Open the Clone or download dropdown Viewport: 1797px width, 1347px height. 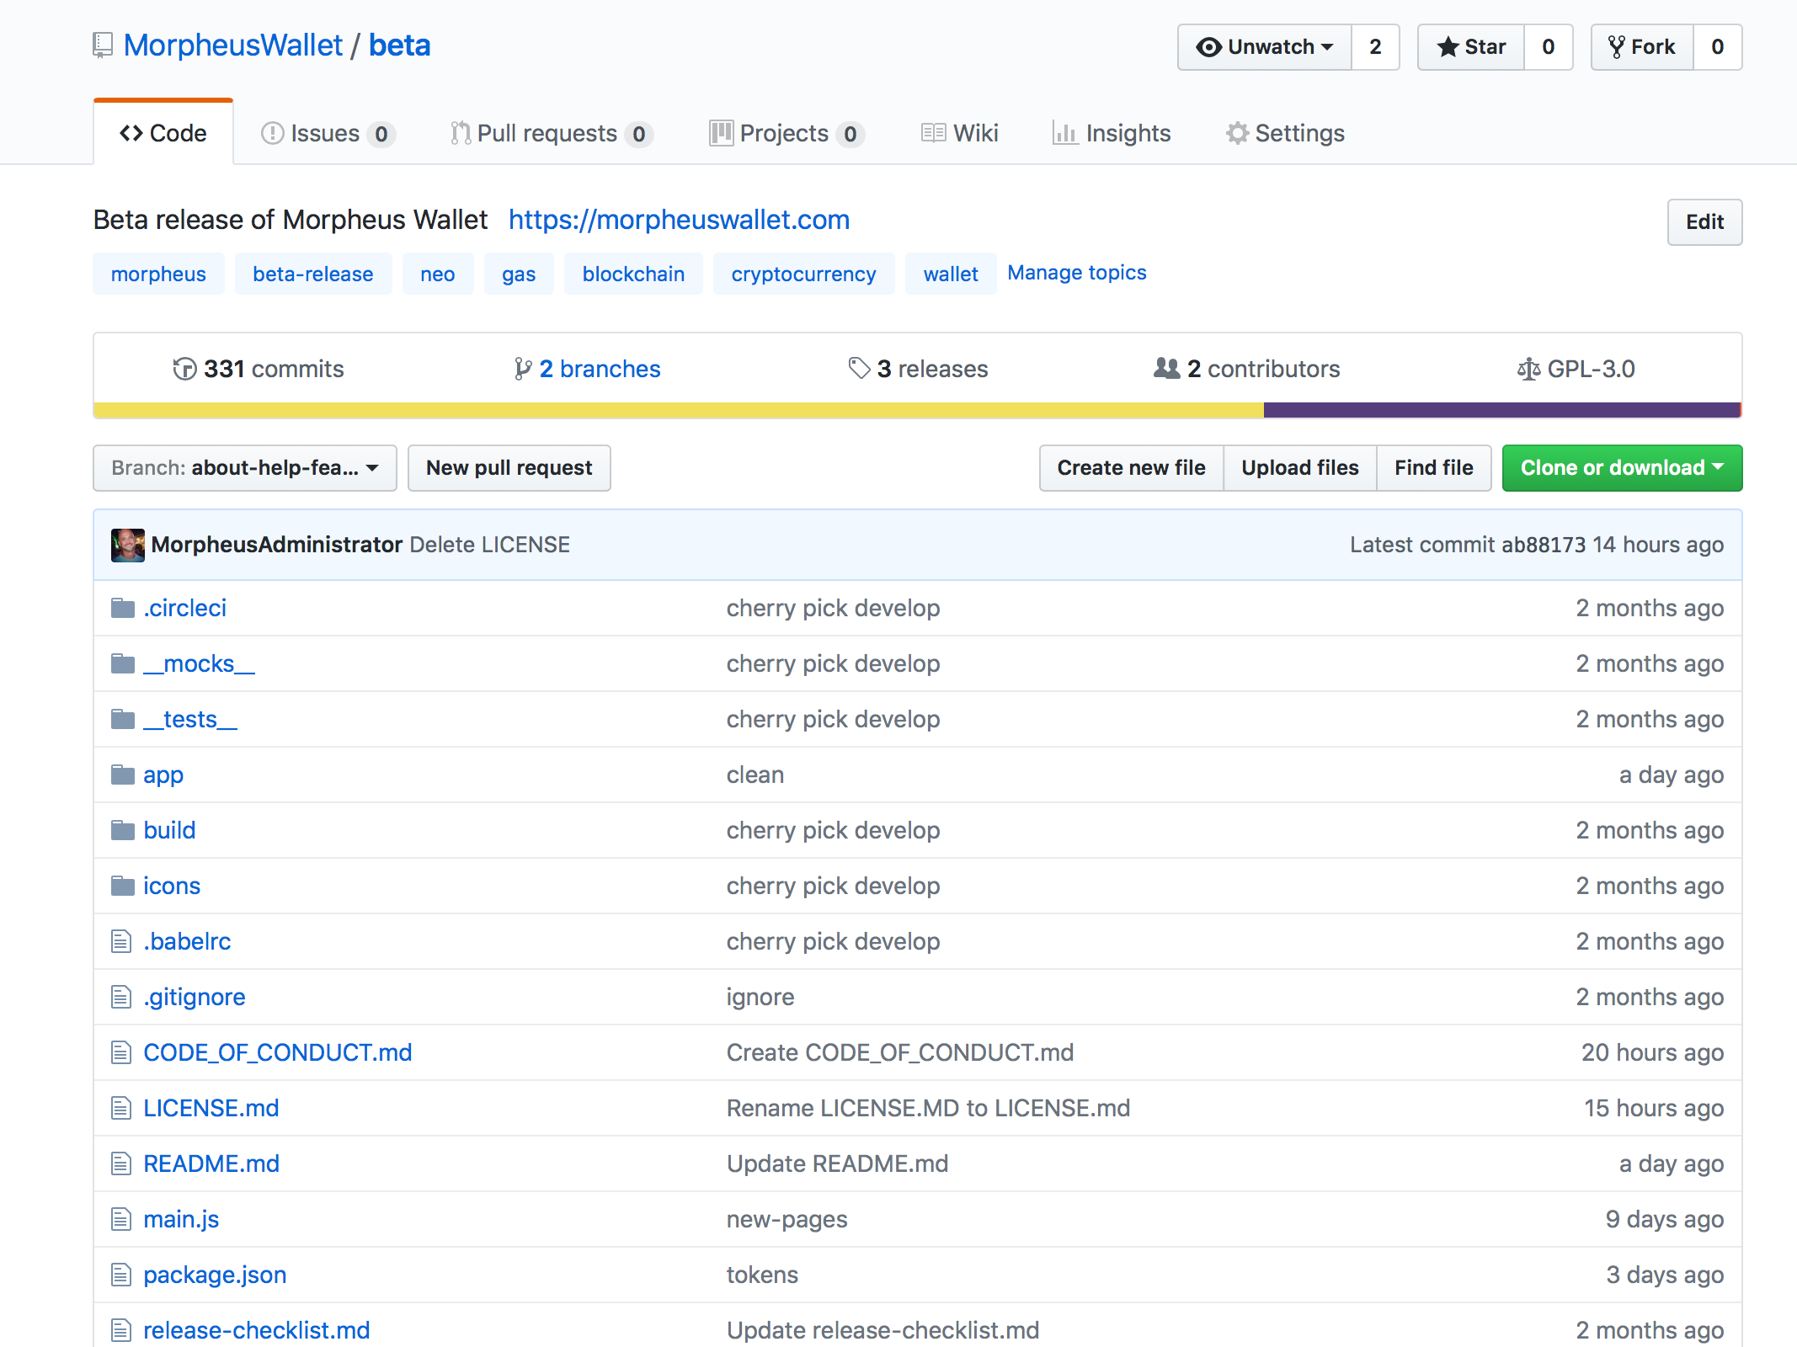(x=1621, y=468)
